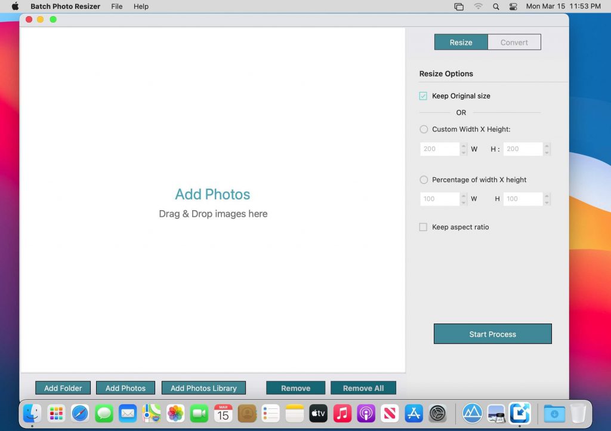Click Add Photos Library button
Viewport: 611px width, 431px height.
pyautogui.click(x=203, y=387)
